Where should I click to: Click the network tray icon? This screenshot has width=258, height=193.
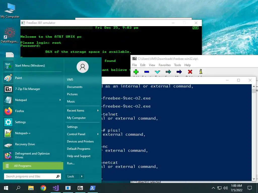[x=219, y=188]
